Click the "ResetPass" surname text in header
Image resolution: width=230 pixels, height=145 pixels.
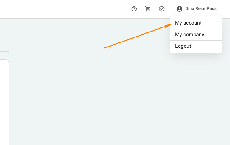pos(205,9)
